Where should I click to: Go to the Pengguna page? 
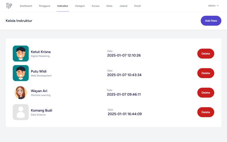pos(44,6)
